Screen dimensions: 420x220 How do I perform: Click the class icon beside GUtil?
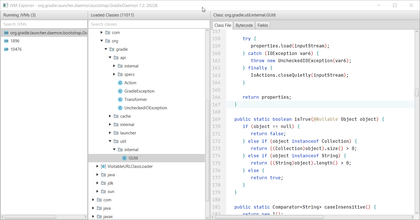tap(124, 158)
